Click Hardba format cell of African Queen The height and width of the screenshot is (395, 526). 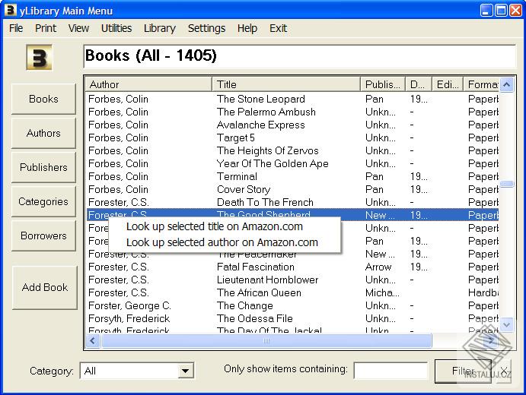(483, 292)
